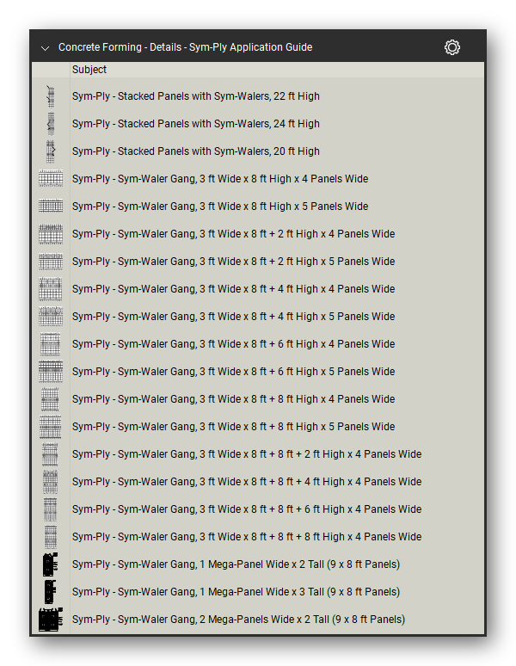
Task: Open thumbnail for 8 ft + 8 ft High x 5 Panels
Action: 51,427
